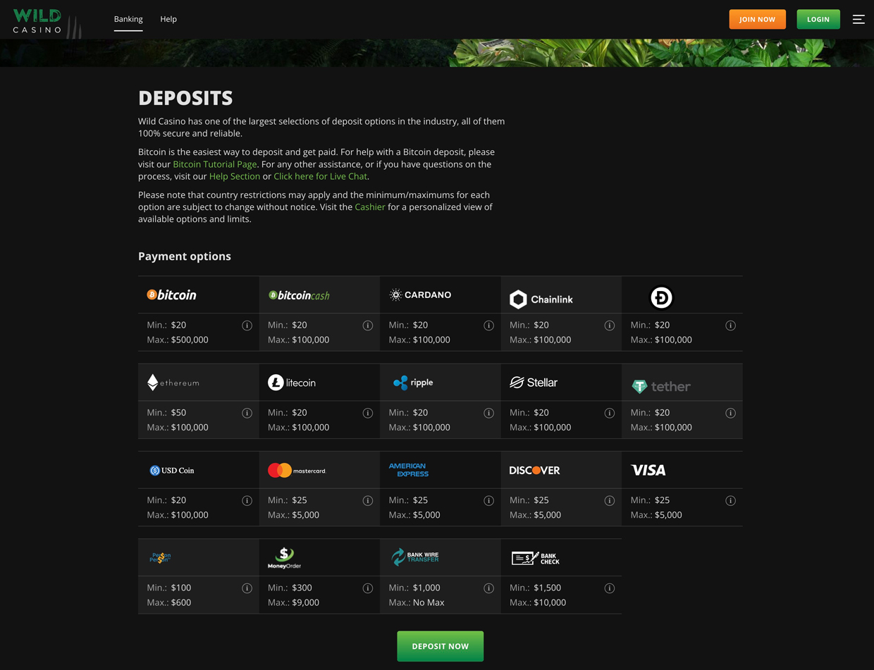874x670 pixels.
Task: Open info icon for American Express limits
Action: click(488, 501)
